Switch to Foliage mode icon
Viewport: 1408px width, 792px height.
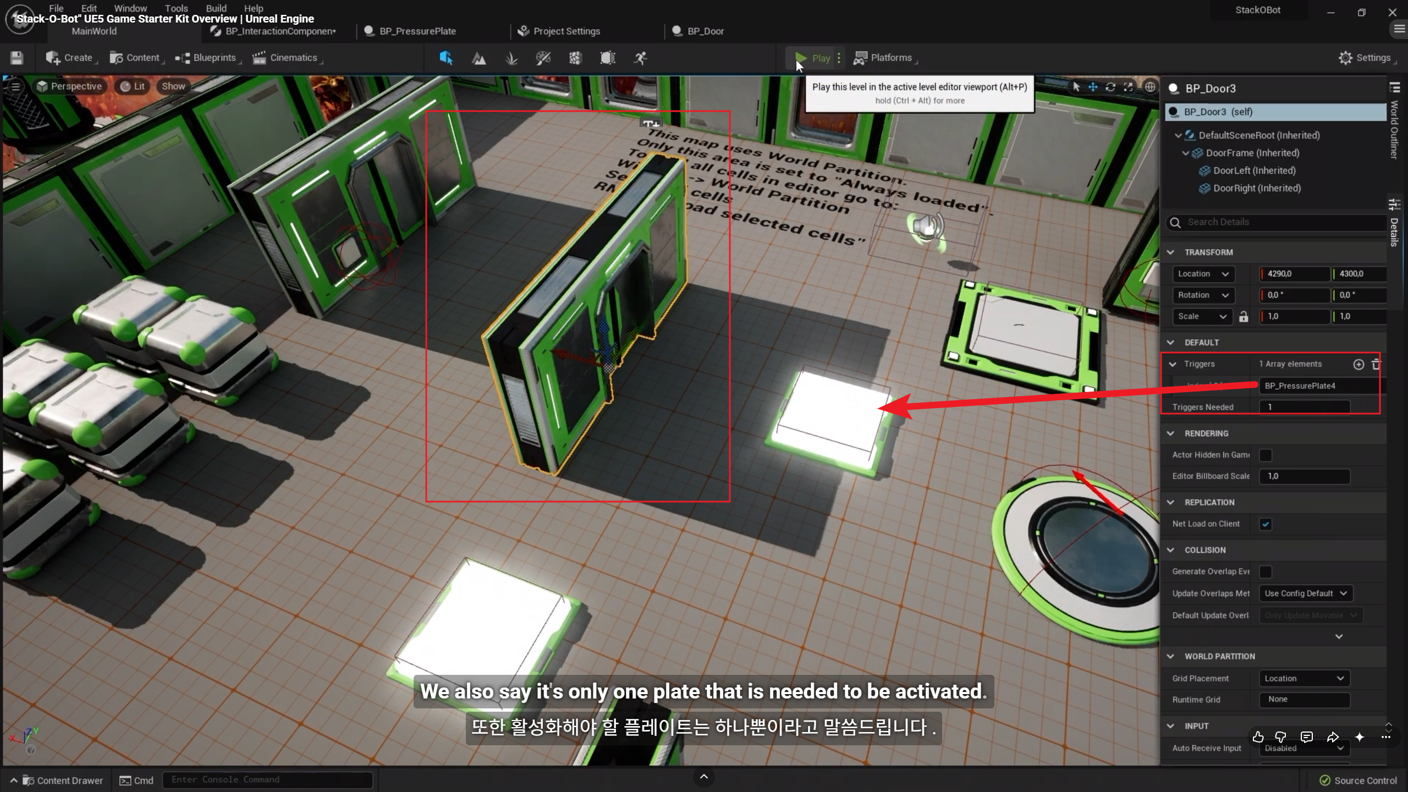512,58
